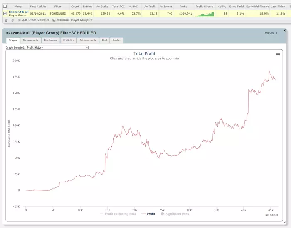Switch to the Graphs tab

[13, 40]
